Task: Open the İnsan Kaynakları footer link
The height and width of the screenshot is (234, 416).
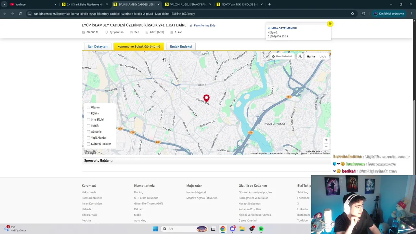Action: pos(92,204)
